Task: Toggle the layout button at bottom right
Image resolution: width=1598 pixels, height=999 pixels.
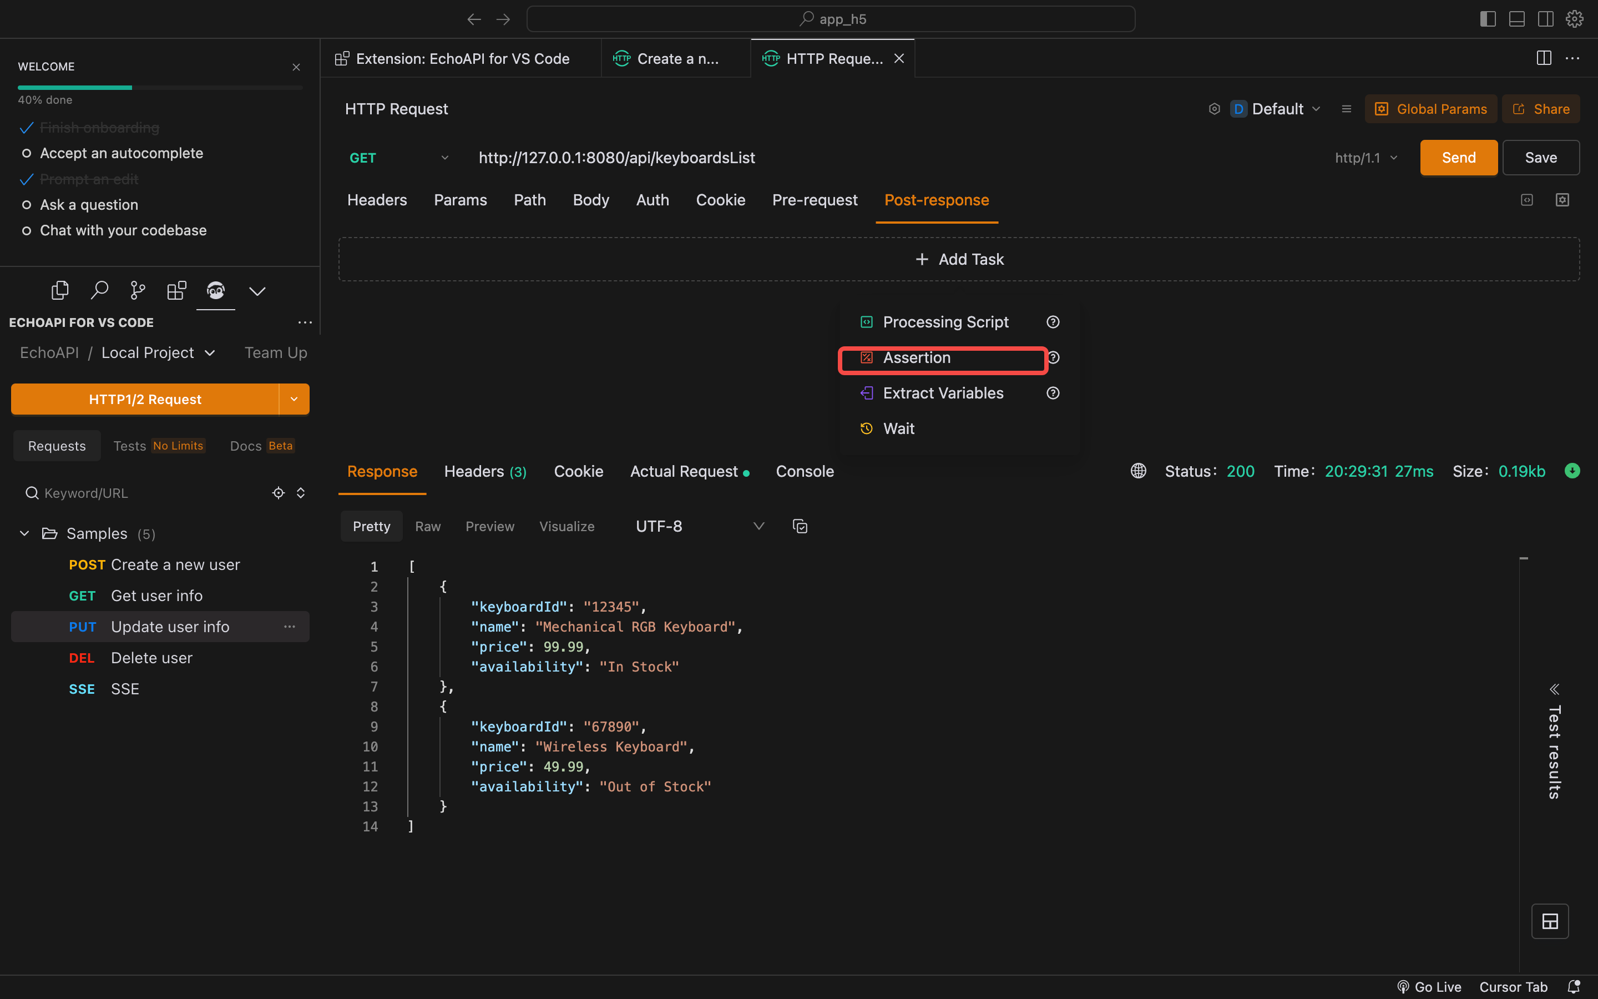Action: 1550,921
